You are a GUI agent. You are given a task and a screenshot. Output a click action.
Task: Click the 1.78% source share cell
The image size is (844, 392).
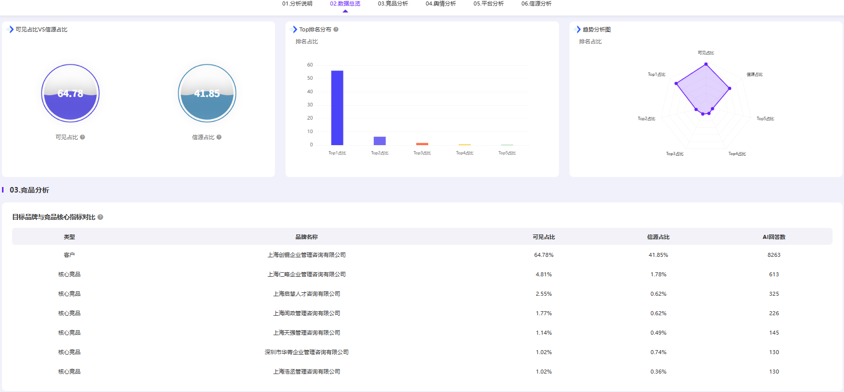click(x=658, y=274)
